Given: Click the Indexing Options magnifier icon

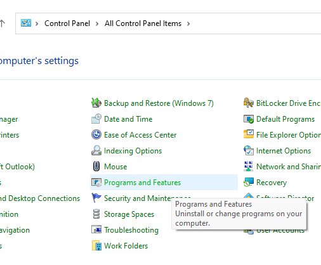Looking at the screenshot, I should click(x=96, y=150).
